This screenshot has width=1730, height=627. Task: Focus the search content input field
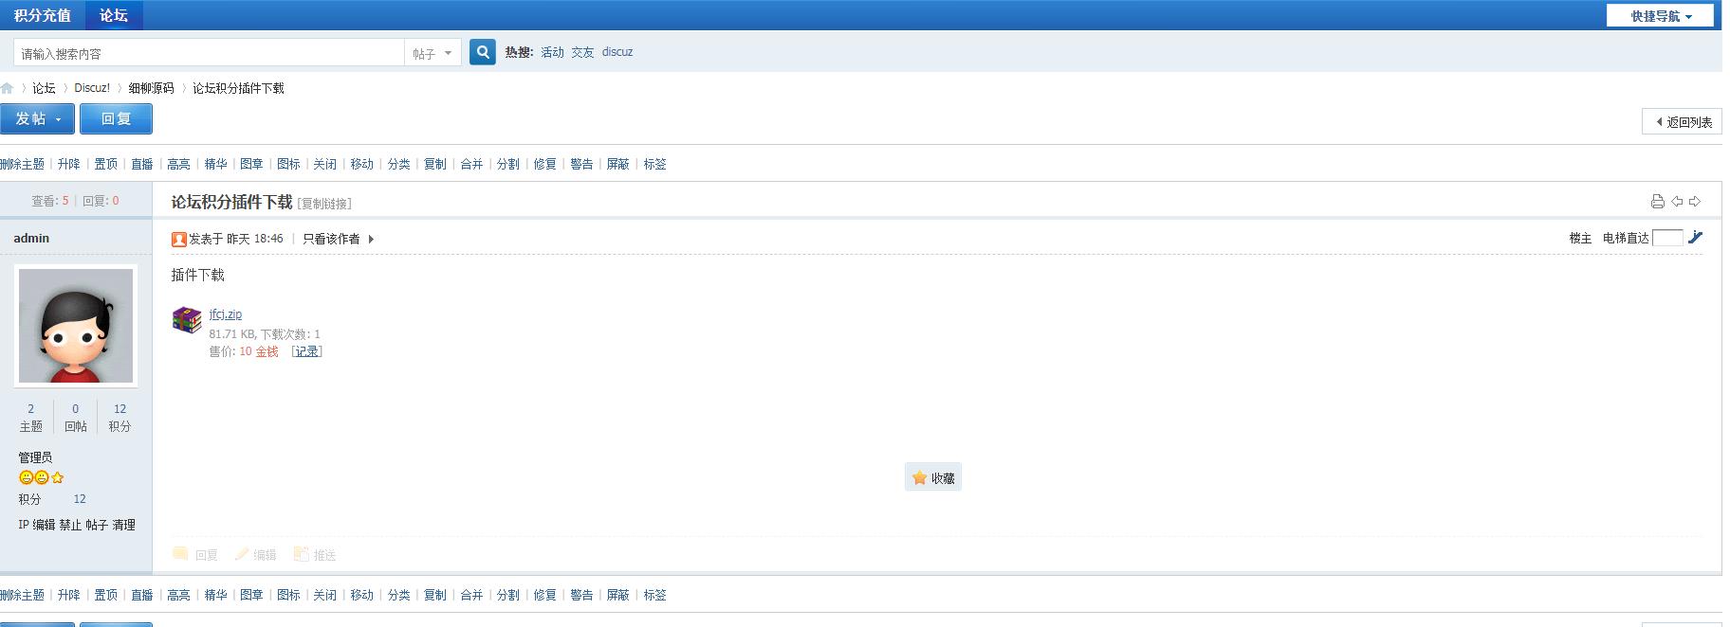(x=209, y=53)
